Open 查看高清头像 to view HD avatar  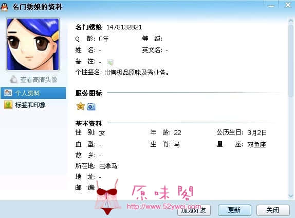(39, 80)
